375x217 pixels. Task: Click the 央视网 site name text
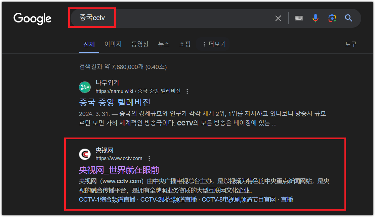[104, 150]
